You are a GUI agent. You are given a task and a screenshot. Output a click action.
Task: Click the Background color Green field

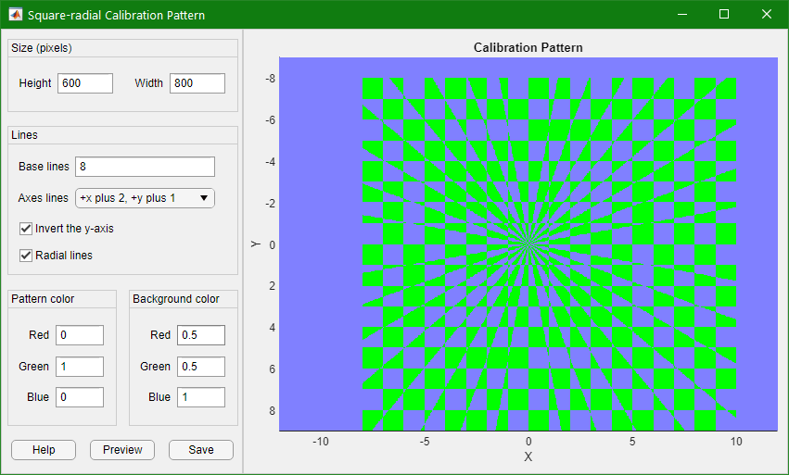pyautogui.click(x=200, y=367)
